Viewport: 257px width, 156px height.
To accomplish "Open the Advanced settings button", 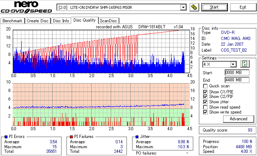I will point(239,119).
